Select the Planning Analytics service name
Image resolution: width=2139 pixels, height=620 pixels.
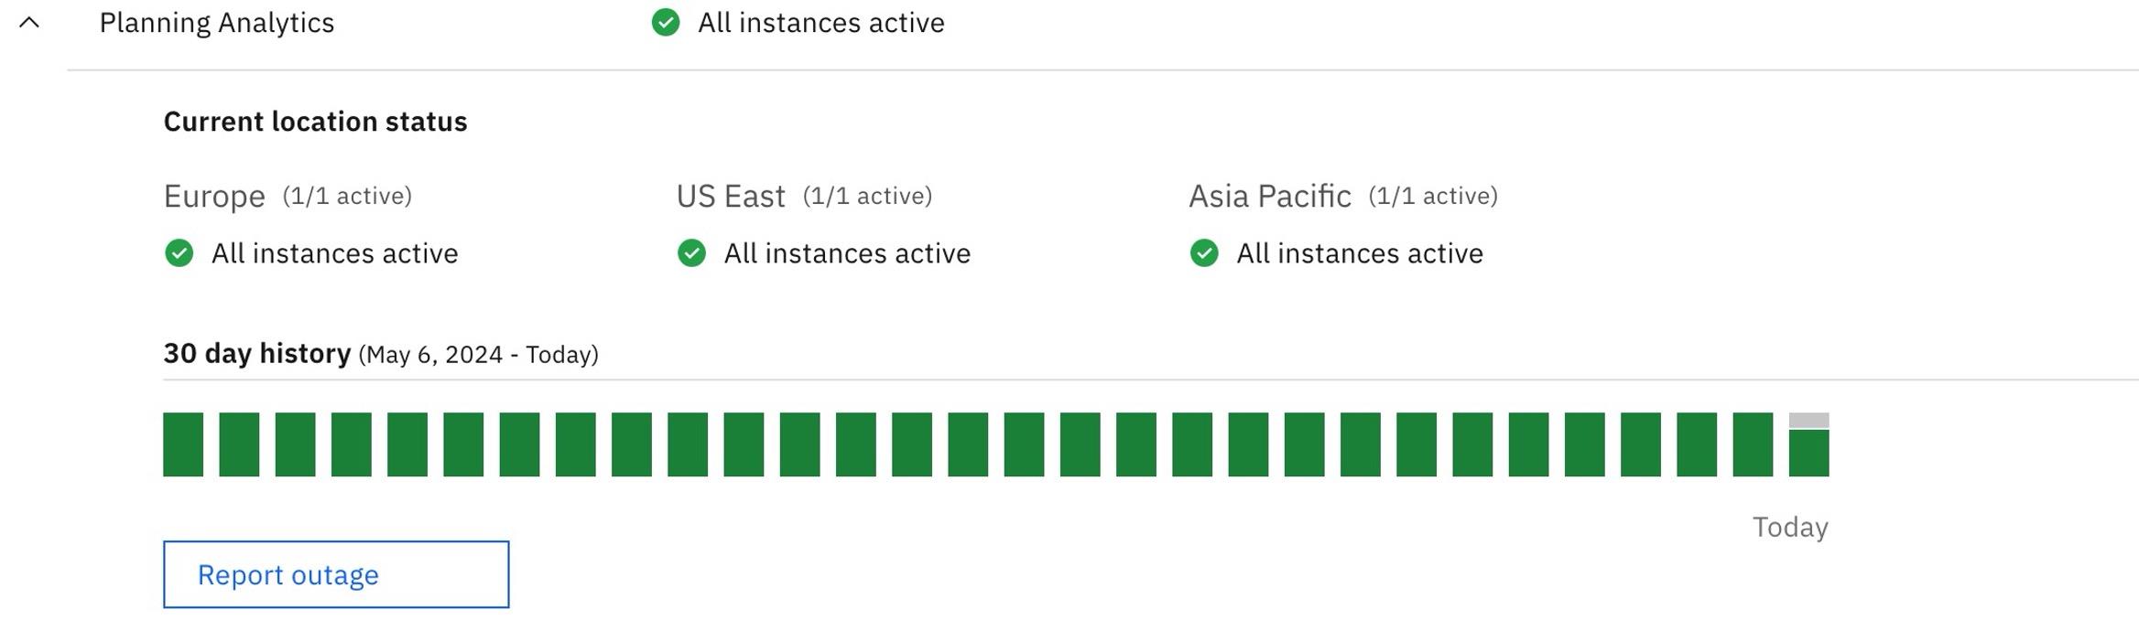[217, 23]
